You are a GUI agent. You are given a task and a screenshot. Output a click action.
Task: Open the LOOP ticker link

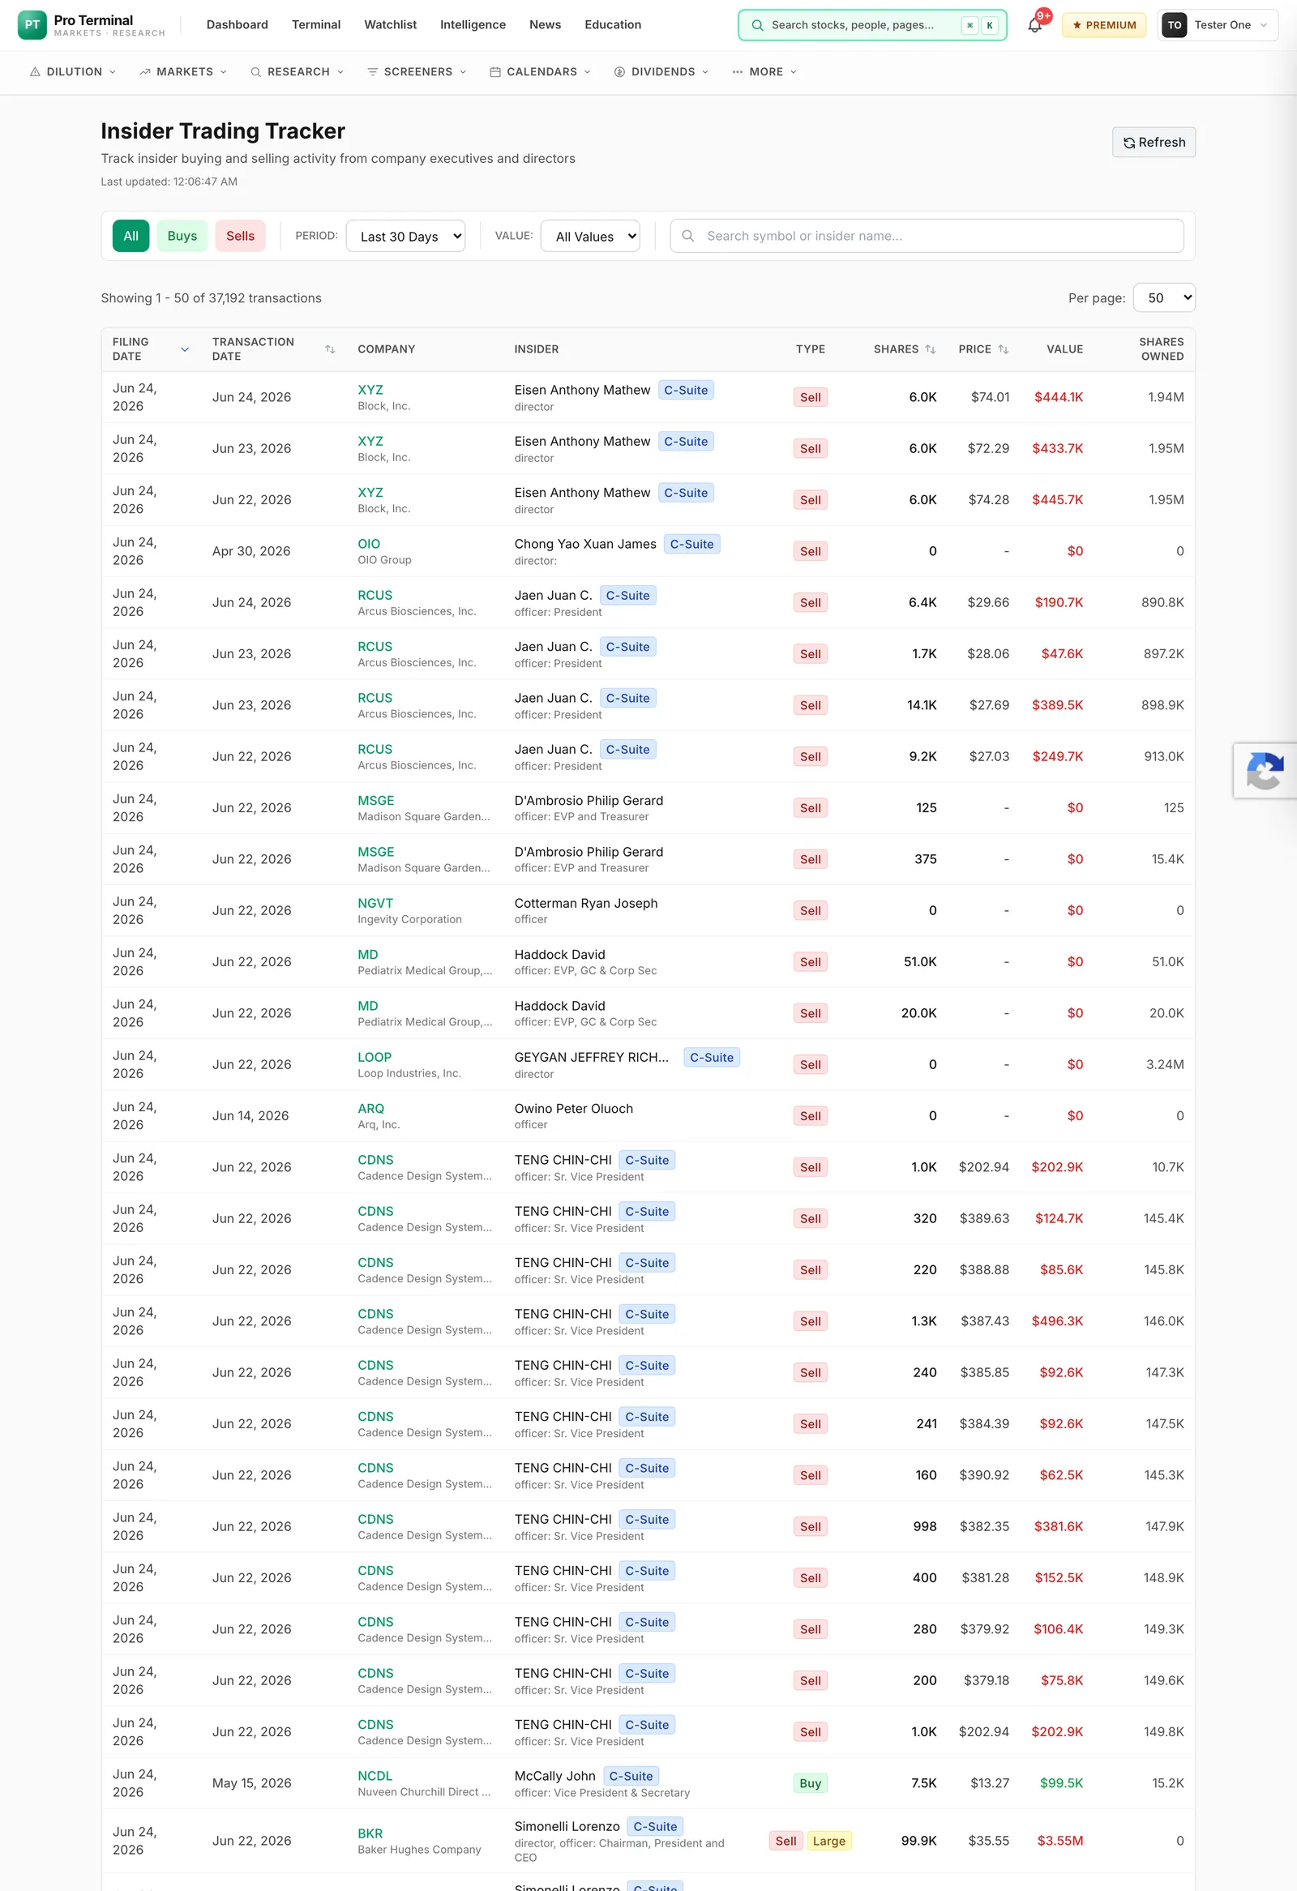click(375, 1057)
